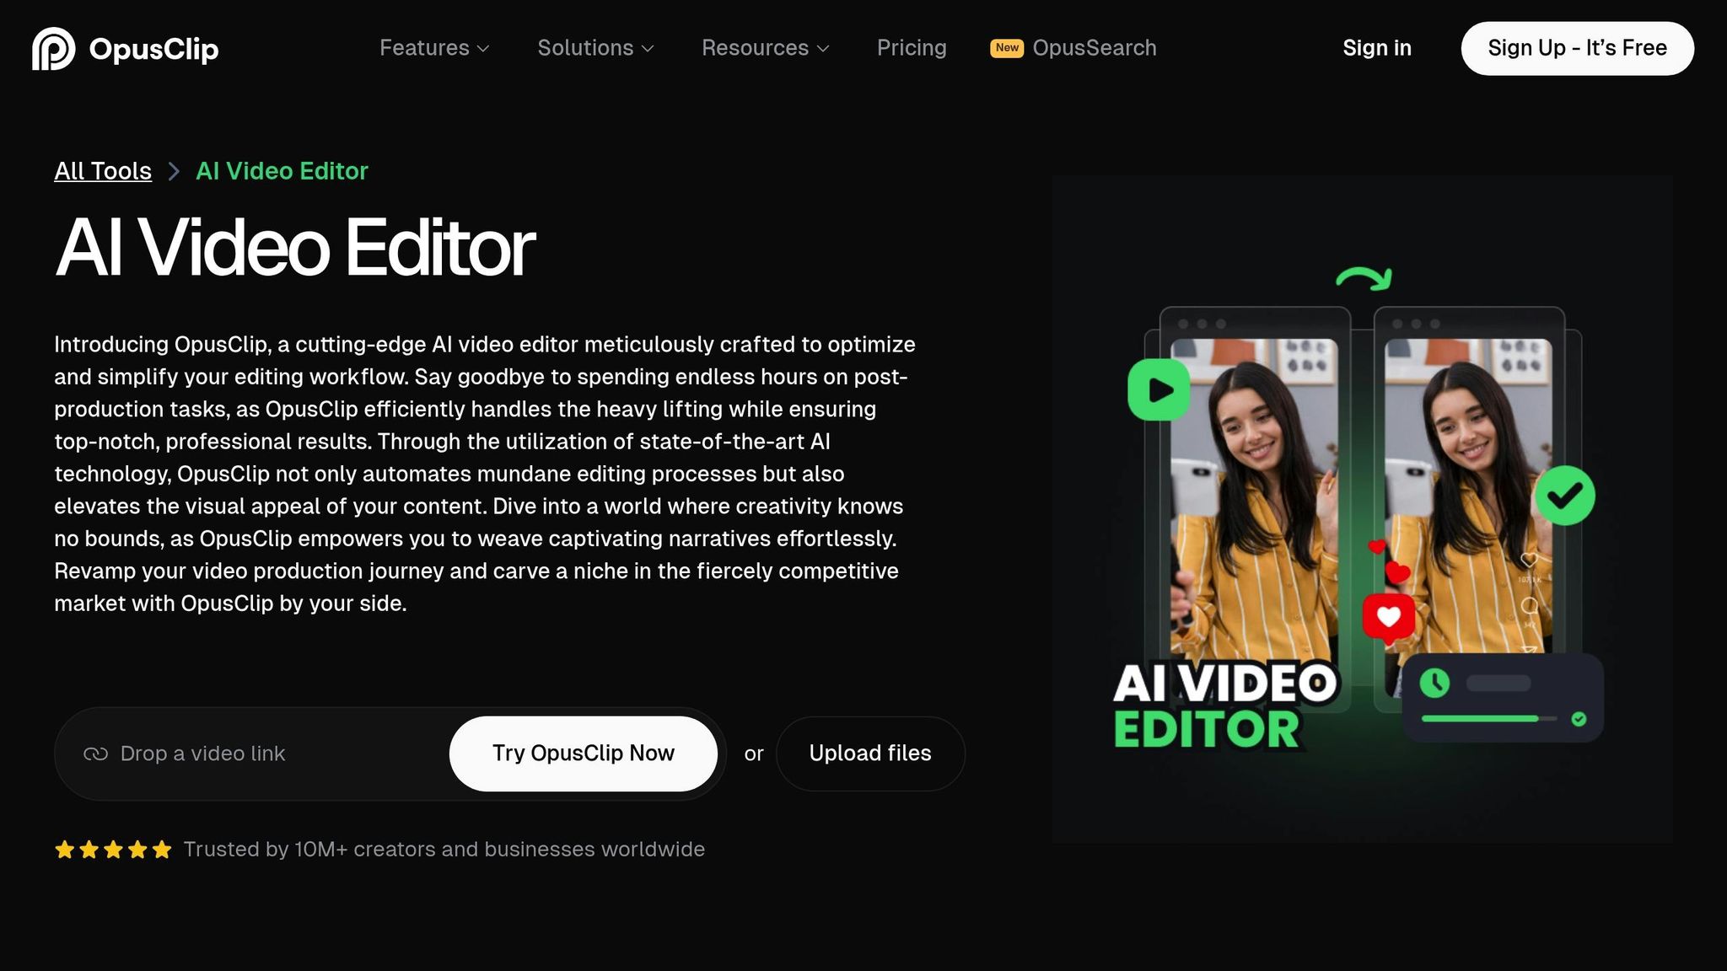Viewport: 1727px width, 971px height.
Task: Click the red heart speech bubble icon
Action: 1388,619
